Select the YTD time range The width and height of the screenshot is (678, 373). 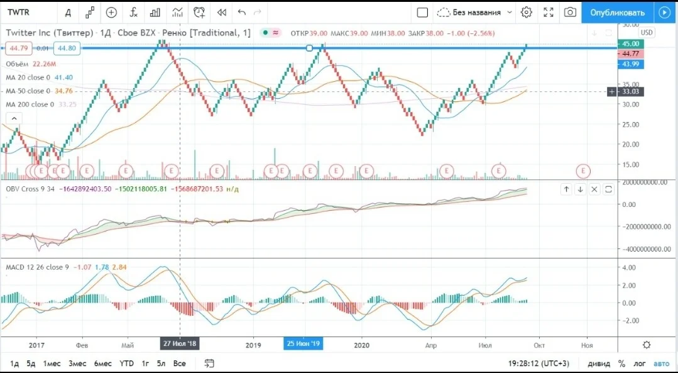point(126,364)
